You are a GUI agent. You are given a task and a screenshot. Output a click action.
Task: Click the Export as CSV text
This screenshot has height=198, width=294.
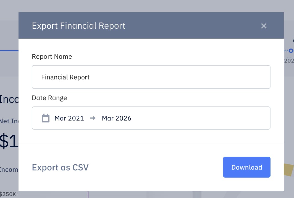tap(60, 167)
